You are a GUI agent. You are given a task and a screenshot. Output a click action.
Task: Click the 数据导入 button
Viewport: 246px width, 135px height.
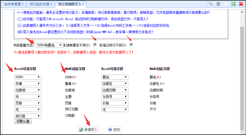pyautogui.click(x=88, y=130)
